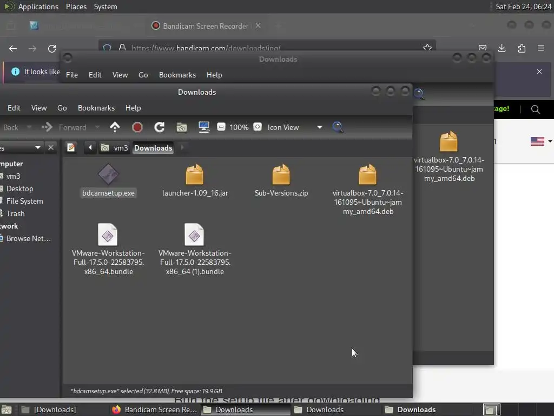Viewport: 554px width, 416px height.
Task: Click the Up (parent folder) arrow icon
Action: coord(115,127)
